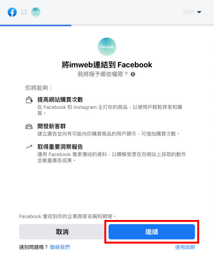This screenshot has height=255, width=214.
Task: Click the shopping bag icon for 提高網站購買次數
Action: click(29, 100)
